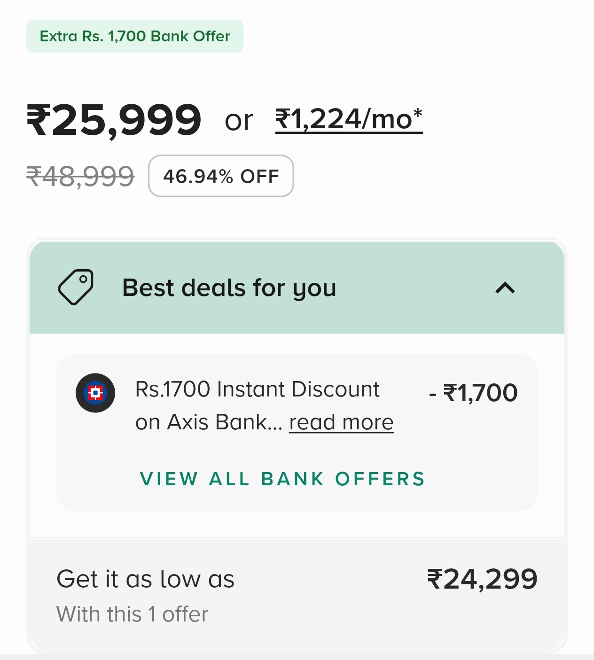Open the ₹1,224/mo EMI link

(x=348, y=119)
